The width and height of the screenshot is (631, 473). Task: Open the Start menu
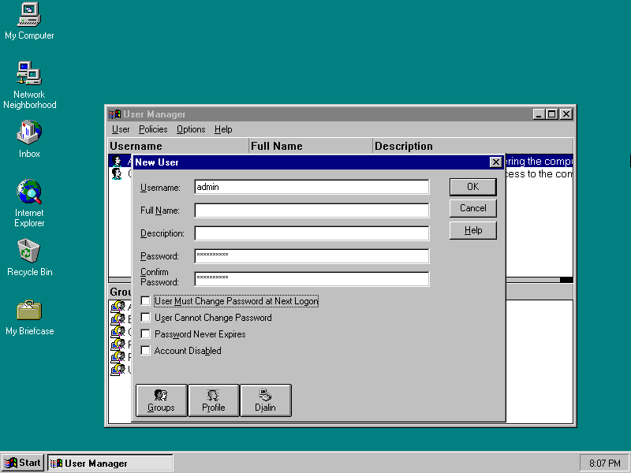(23, 463)
